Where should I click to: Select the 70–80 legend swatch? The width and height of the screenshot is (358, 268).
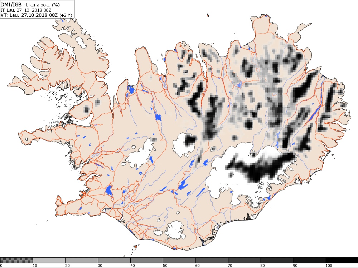pyautogui.click(x=244, y=260)
